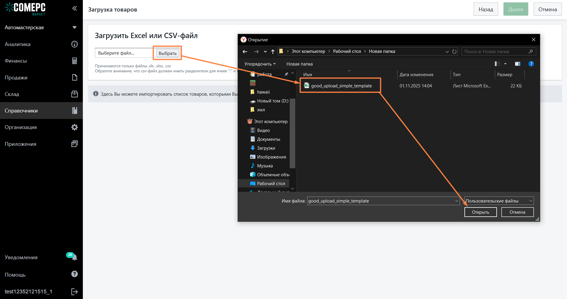This screenshot has width=567, height=299.
Task: Change view mode icon in dialog
Action: point(498,64)
